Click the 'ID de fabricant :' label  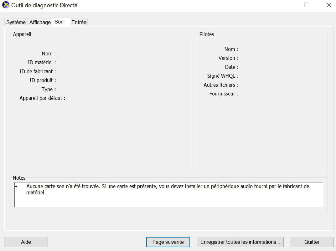point(38,71)
